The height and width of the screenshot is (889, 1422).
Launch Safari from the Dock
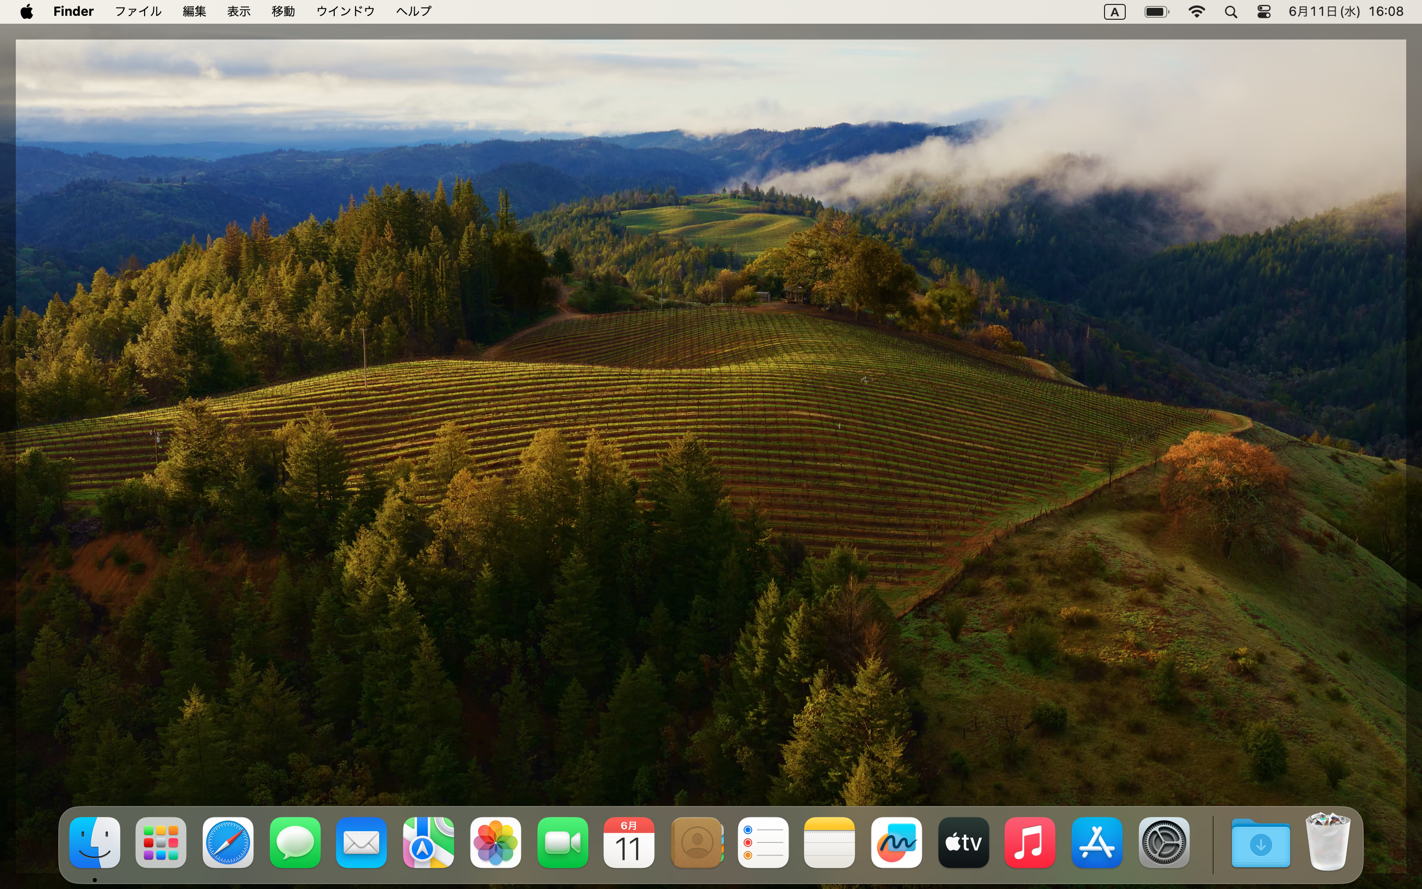(228, 843)
